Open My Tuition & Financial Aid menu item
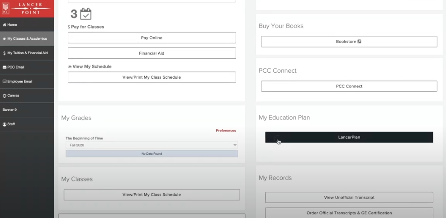The height and width of the screenshot is (218, 446). tap(27, 53)
